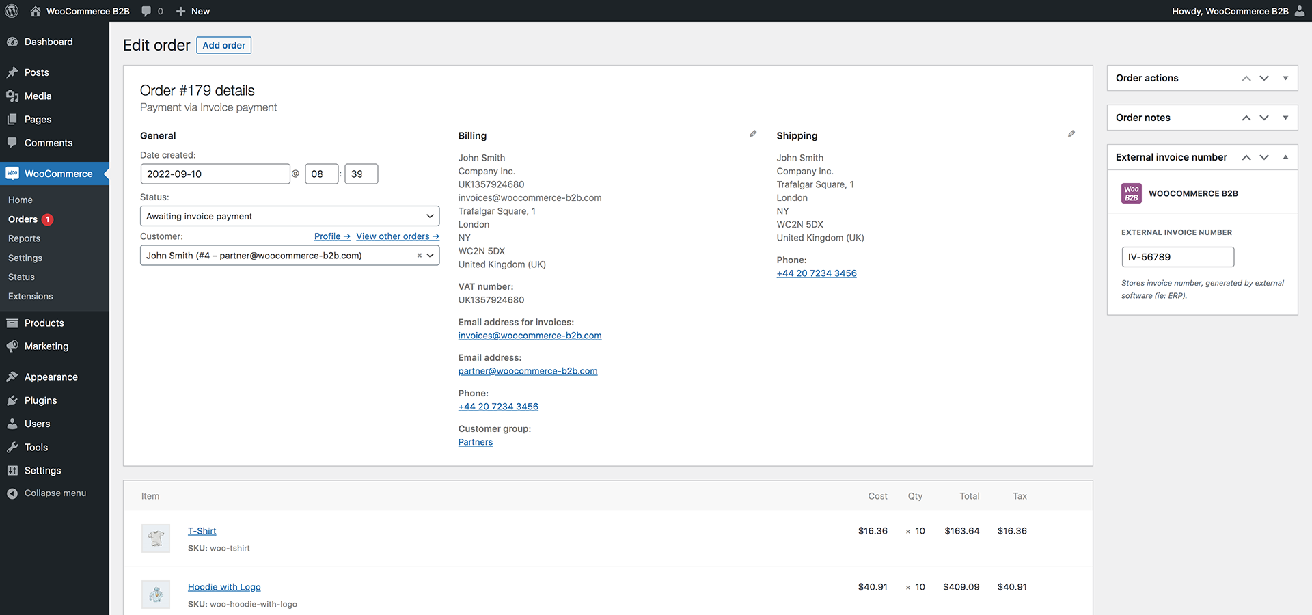
Task: Open the Products menu
Action: click(x=44, y=323)
